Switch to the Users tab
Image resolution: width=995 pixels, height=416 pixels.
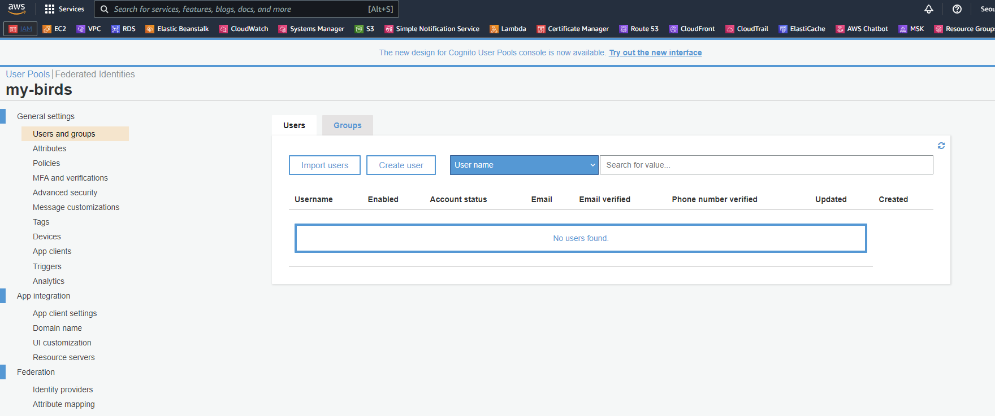click(294, 125)
